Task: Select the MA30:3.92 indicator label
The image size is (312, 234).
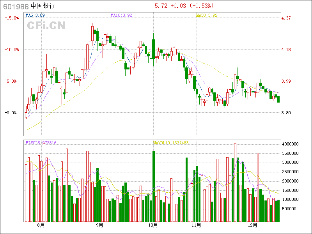Action: (206, 15)
